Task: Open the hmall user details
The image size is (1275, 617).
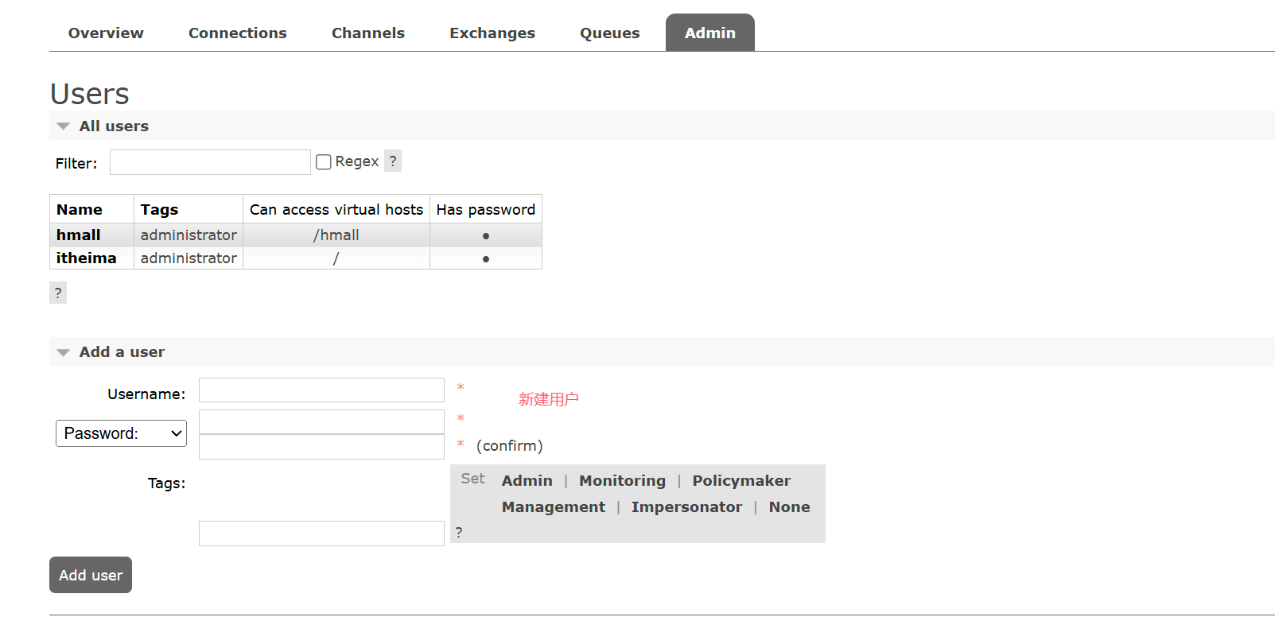Action: pyautogui.click(x=78, y=235)
